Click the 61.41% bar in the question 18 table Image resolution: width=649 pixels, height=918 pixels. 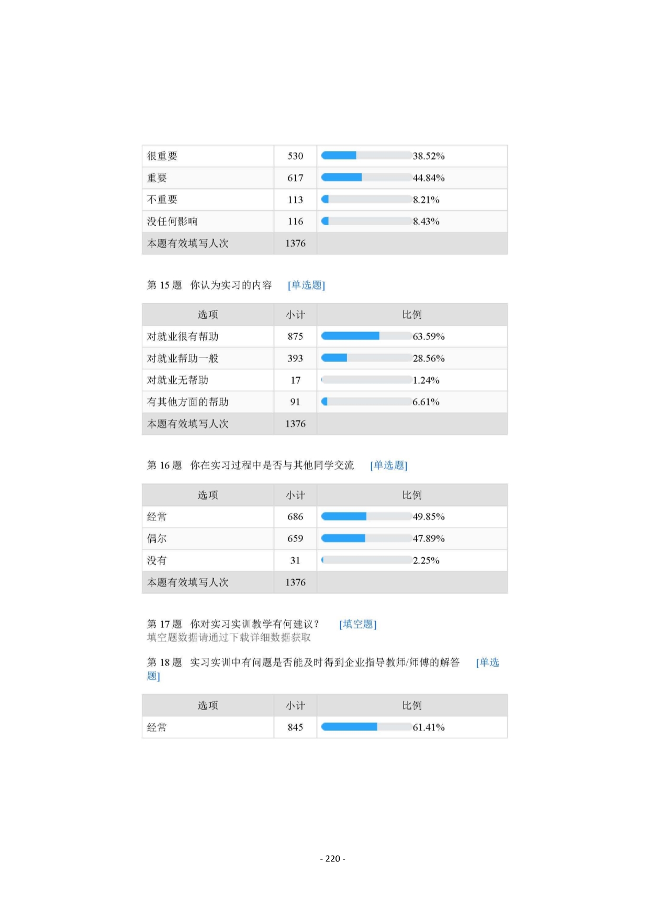click(x=366, y=727)
